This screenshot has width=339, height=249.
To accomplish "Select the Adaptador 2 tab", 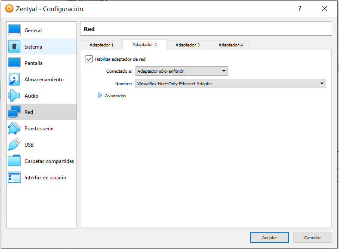I will [x=145, y=45].
